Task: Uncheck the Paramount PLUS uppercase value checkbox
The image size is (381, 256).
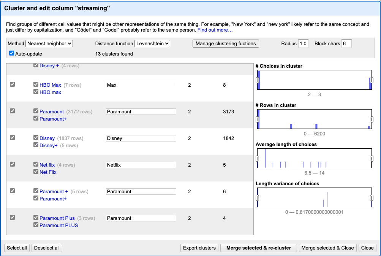Action: point(36,224)
